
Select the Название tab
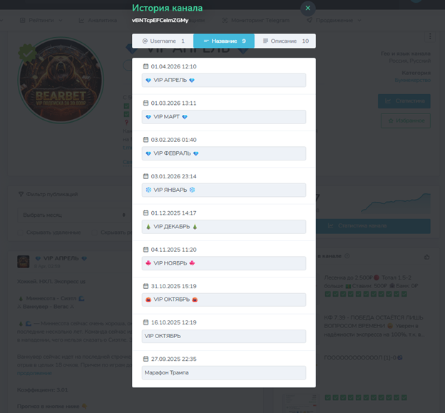[224, 41]
